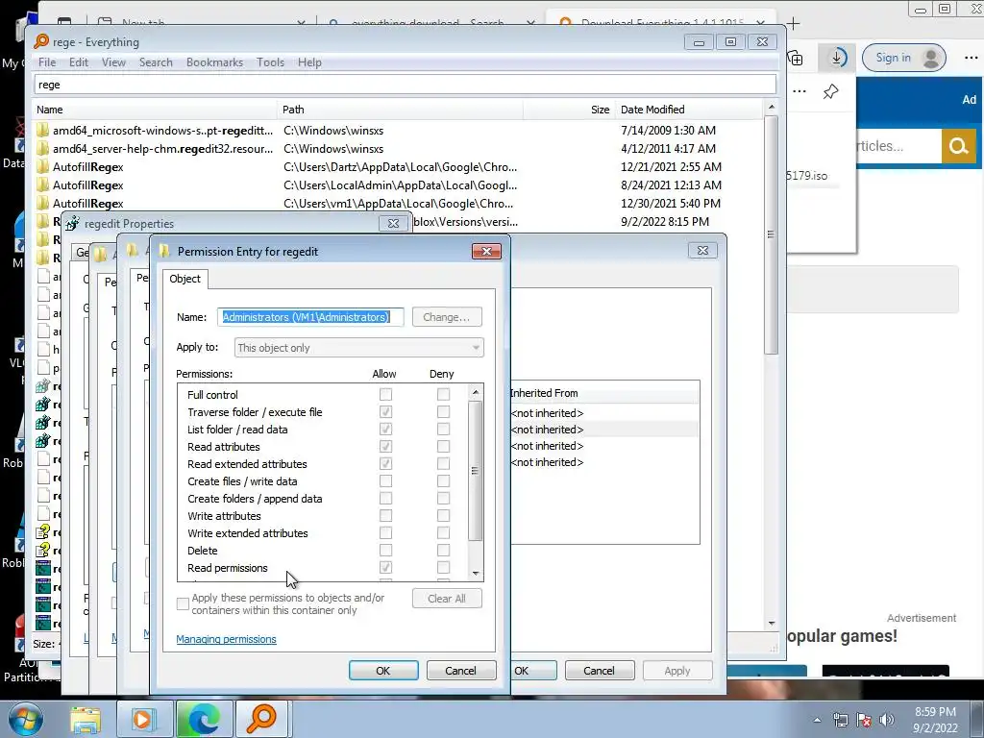Select the first AutofillRegex folder icon

pos(42,167)
